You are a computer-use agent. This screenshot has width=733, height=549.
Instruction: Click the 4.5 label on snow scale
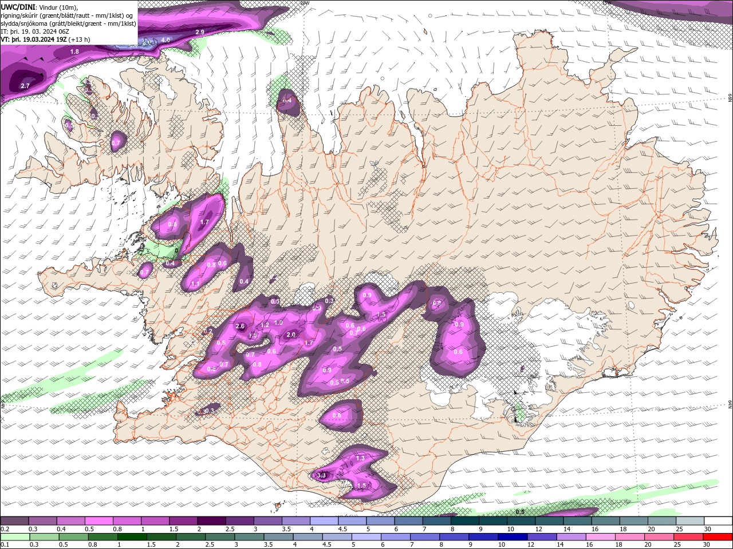pyautogui.click(x=342, y=529)
